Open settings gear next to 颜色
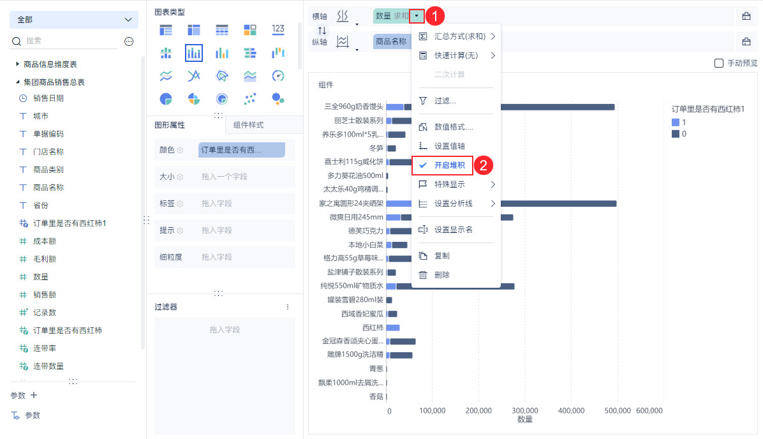763x439 pixels. point(180,150)
